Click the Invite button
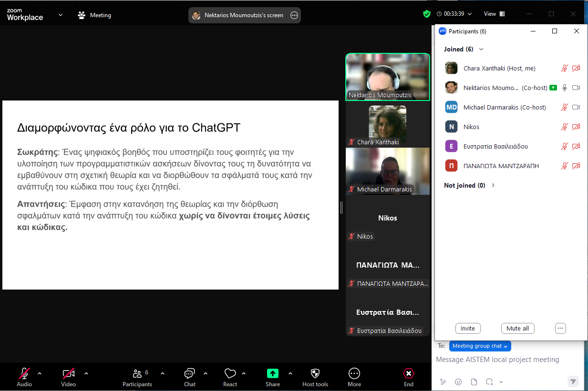This screenshot has height=391, width=588. [x=467, y=328]
